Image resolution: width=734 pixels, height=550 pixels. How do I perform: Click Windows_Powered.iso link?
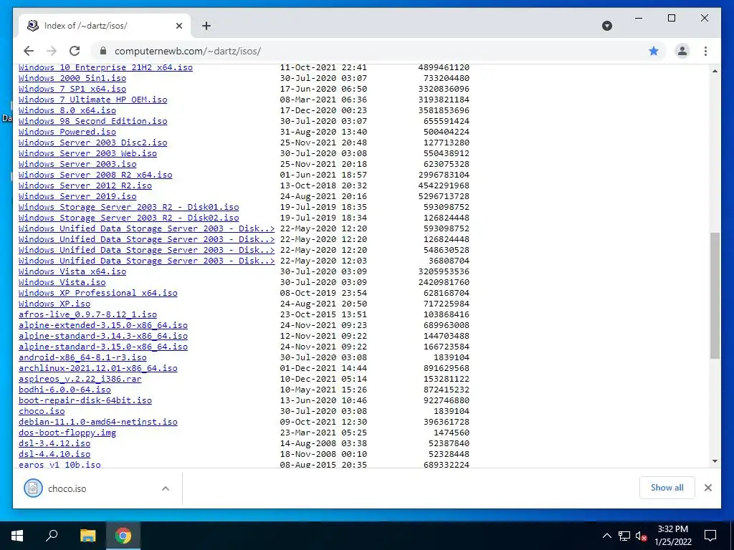click(67, 132)
